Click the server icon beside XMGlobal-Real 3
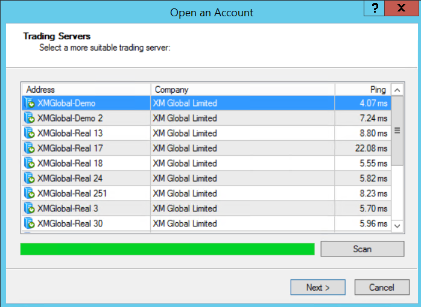 point(30,208)
